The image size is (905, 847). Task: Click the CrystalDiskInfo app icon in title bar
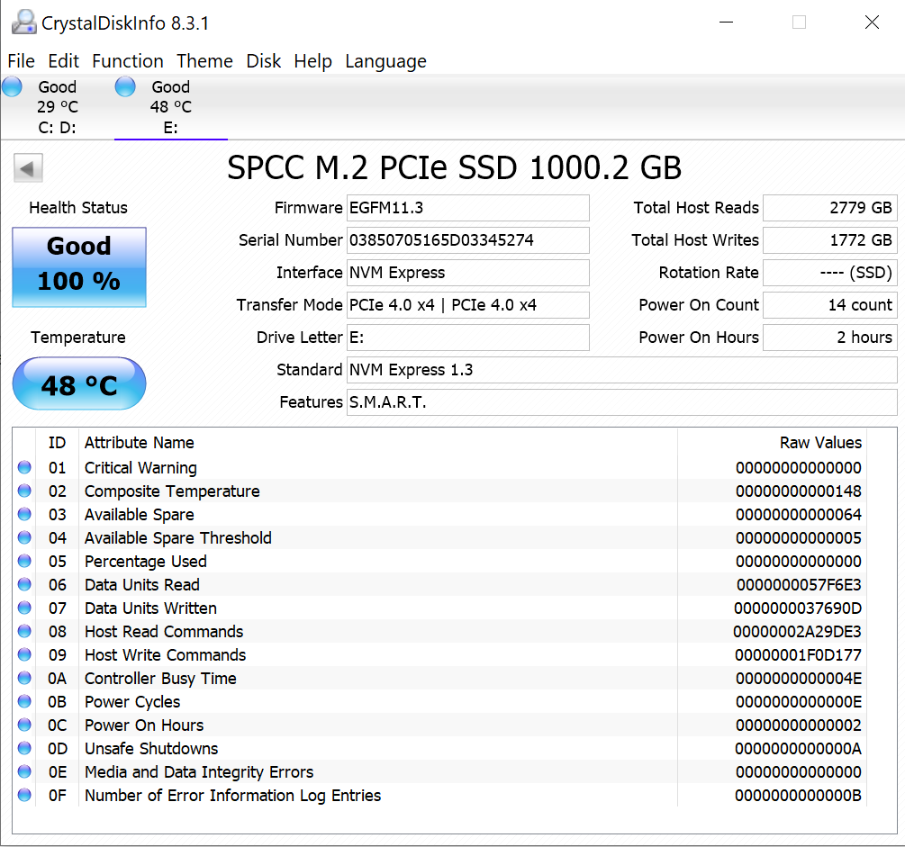(x=23, y=23)
